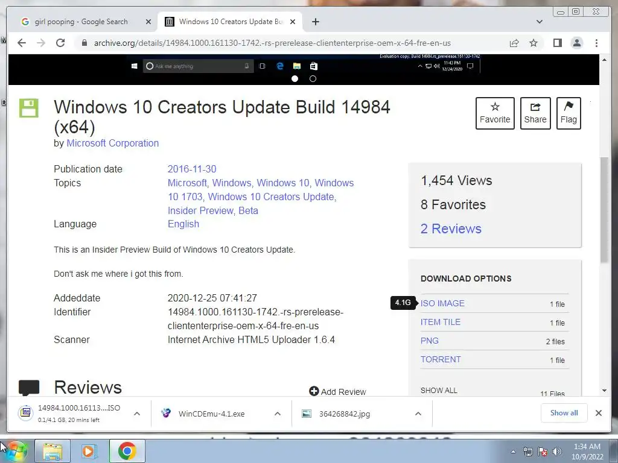The width and height of the screenshot is (618, 463).
Task: Click the 2016-11-30 publication date link
Action: (x=192, y=169)
